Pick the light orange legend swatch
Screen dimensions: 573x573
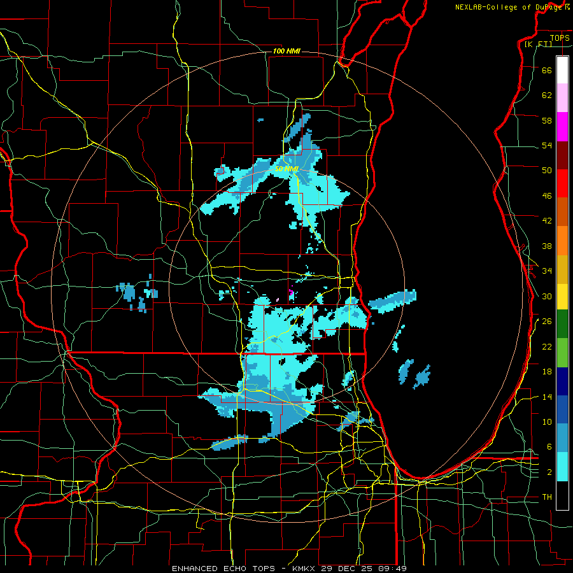coord(562,241)
